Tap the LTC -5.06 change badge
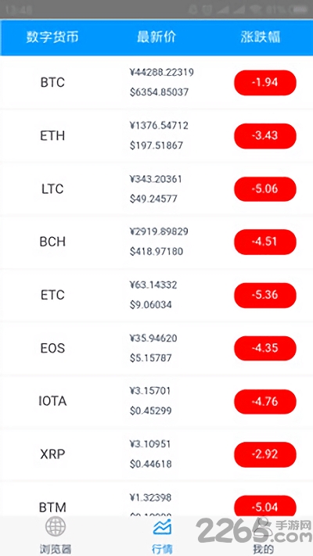Screen dimensions: 313x556 click(x=264, y=189)
